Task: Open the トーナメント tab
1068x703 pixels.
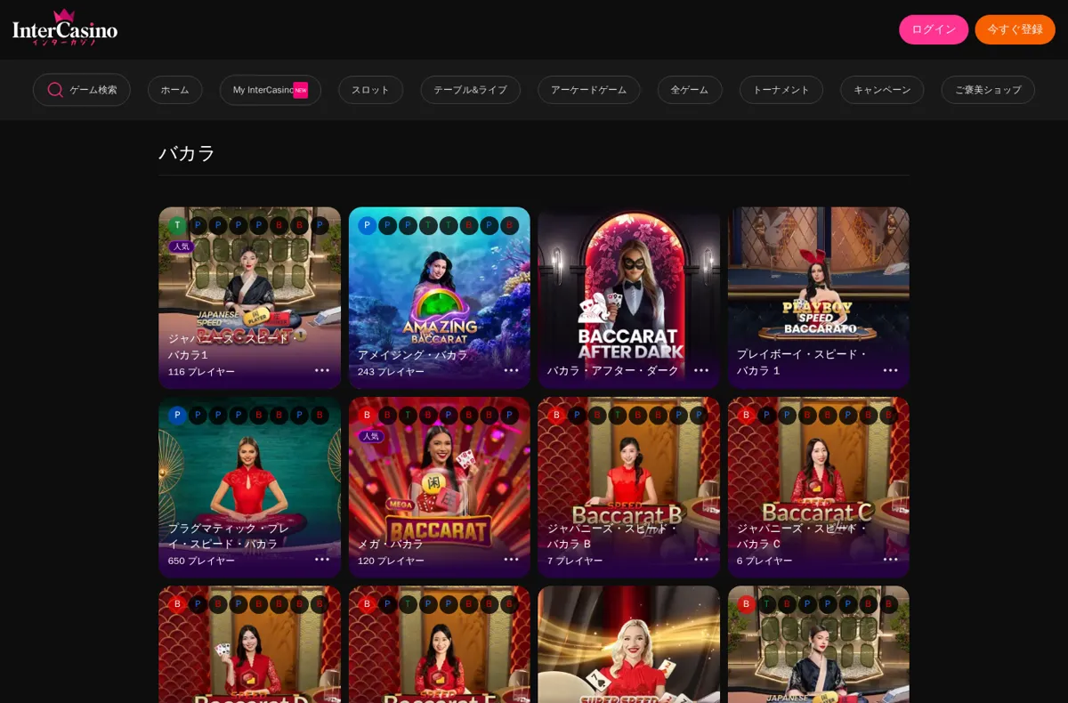Action: (781, 90)
